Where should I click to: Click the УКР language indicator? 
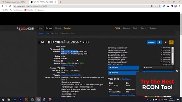pos(165,99)
